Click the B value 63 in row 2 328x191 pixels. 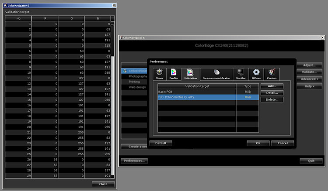[108, 29]
